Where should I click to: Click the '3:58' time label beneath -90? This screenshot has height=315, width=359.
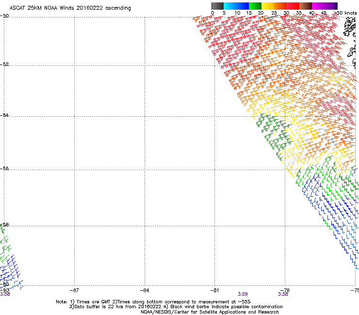[x=5, y=294]
